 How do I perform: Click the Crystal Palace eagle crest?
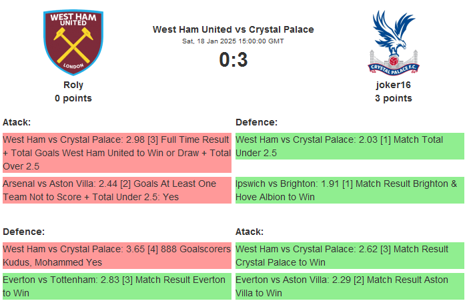[x=393, y=41]
